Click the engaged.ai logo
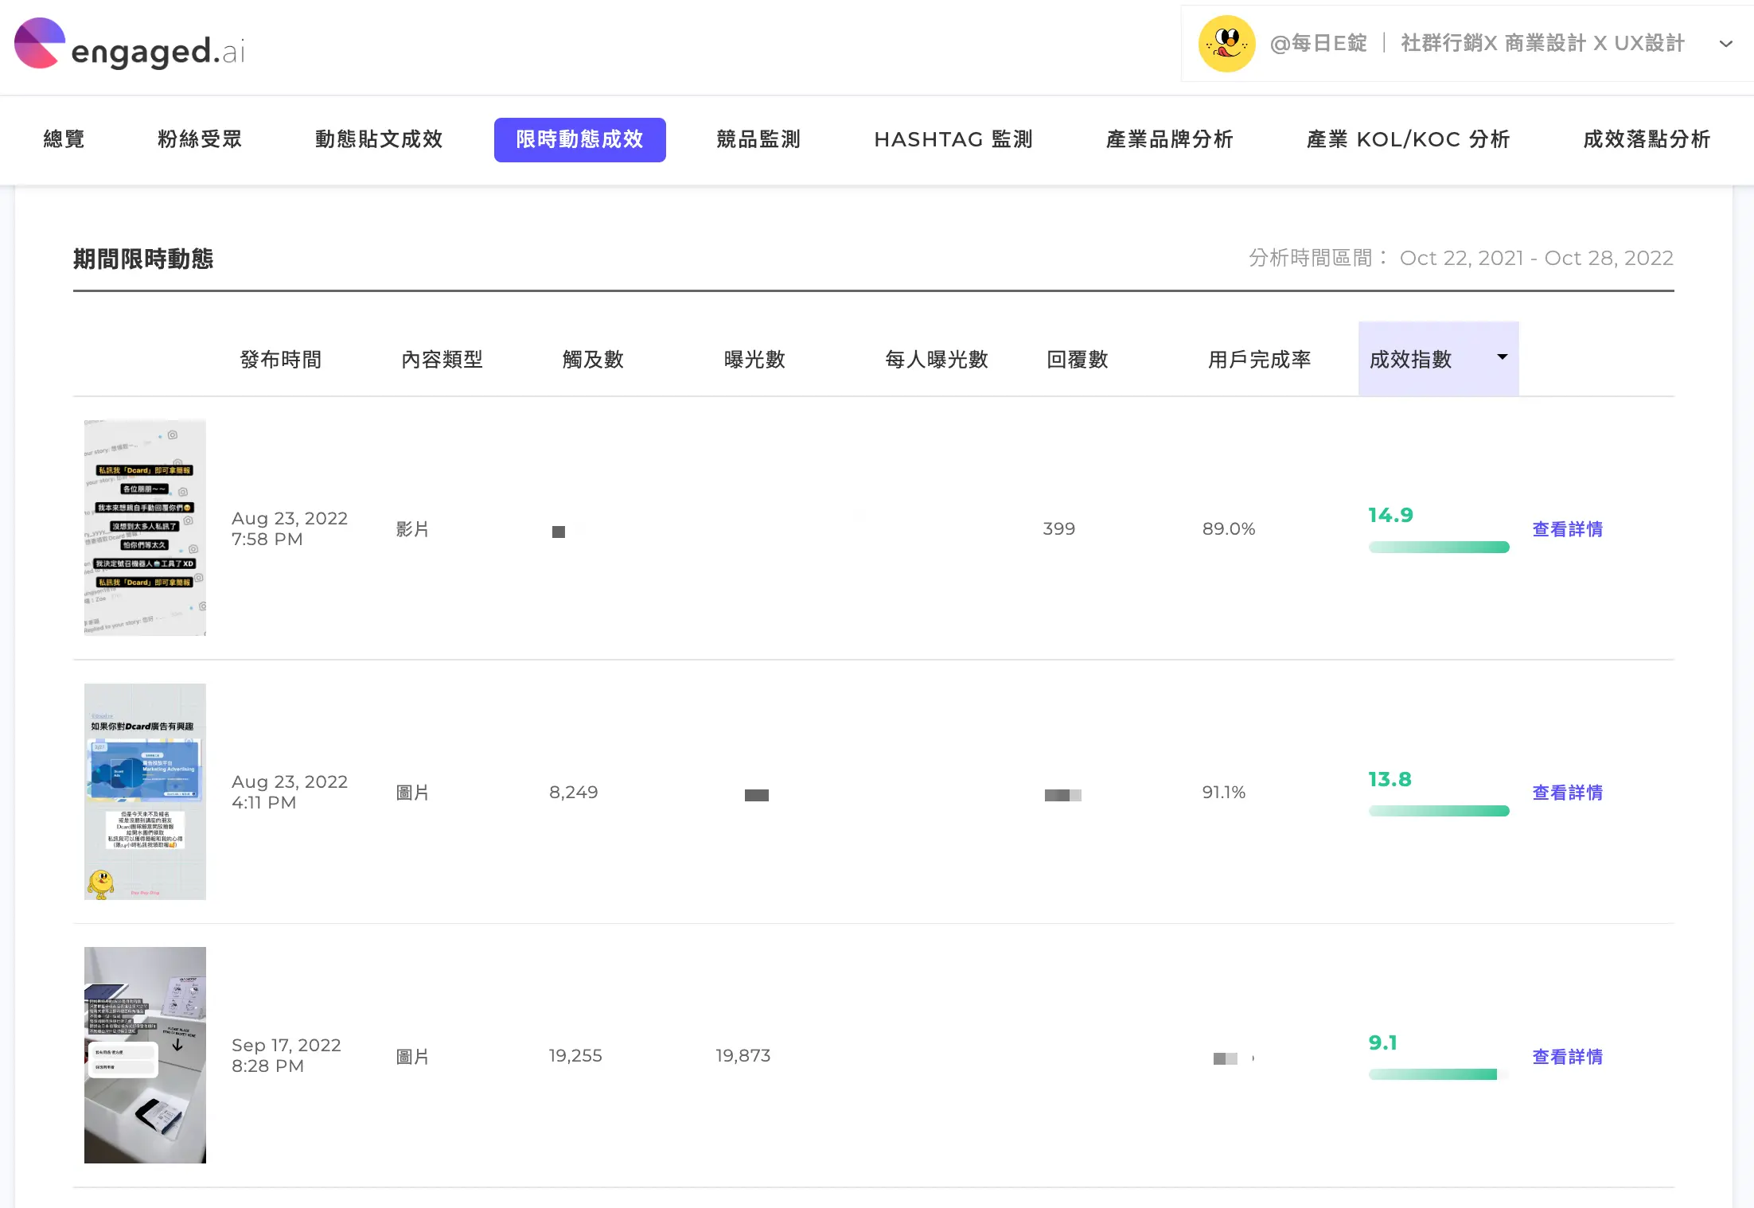The width and height of the screenshot is (1754, 1208). coord(130,45)
